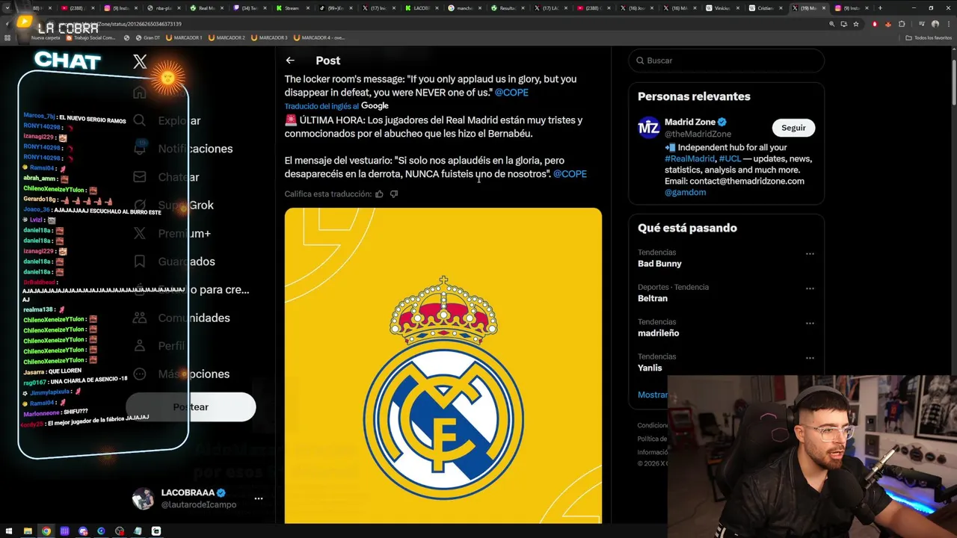Image resolution: width=957 pixels, height=538 pixels.
Task: Open the MARCADOR 3 bookmark
Action: coord(270,37)
